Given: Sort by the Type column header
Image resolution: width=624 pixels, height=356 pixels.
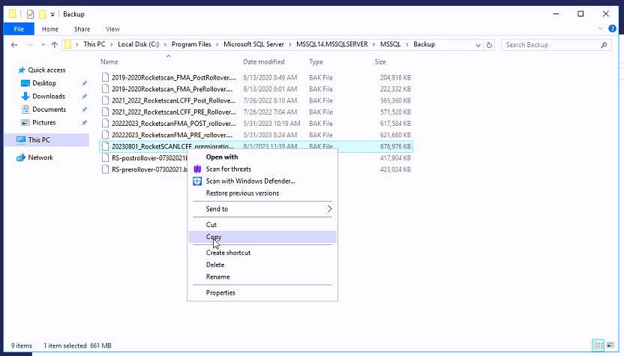Looking at the screenshot, I should click(x=316, y=61).
